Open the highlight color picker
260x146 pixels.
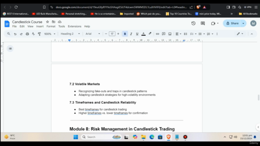[150, 34]
